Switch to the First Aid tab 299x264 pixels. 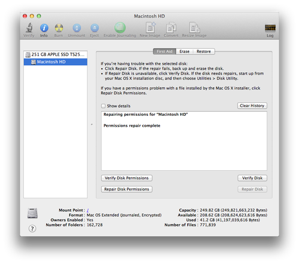pos(164,51)
